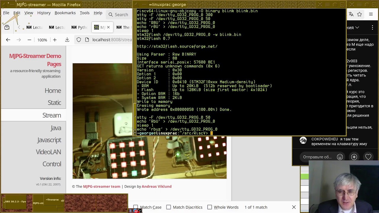Zoom out with the minus button
Image resolution: width=379 pixels, height=213 pixels.
(29, 40)
